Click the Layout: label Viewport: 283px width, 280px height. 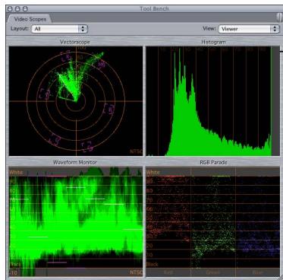20,28
